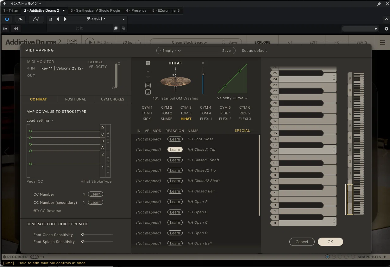Play the preview with the Addictive Drums play button
This screenshot has height=267, width=390.
[90, 42]
